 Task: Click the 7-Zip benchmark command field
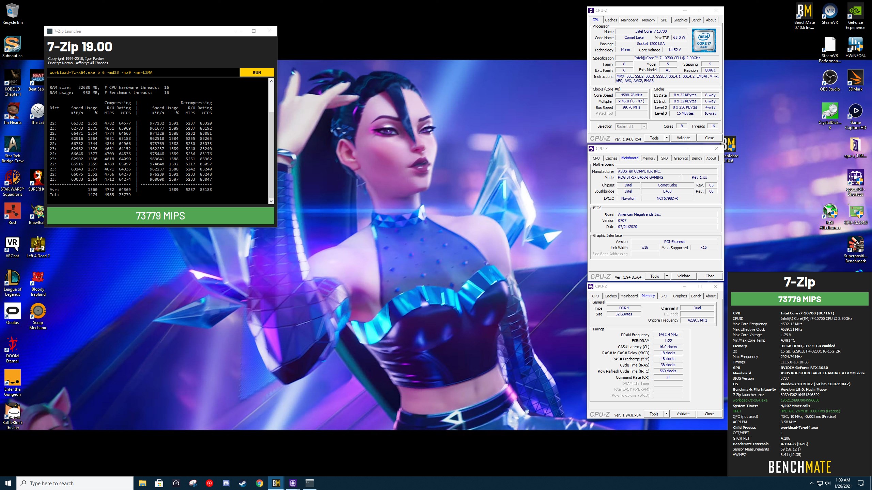point(143,72)
